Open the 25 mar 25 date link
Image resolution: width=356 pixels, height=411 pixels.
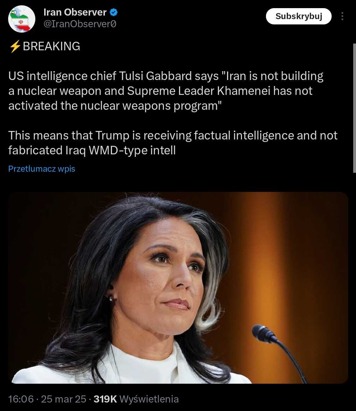click(64, 399)
